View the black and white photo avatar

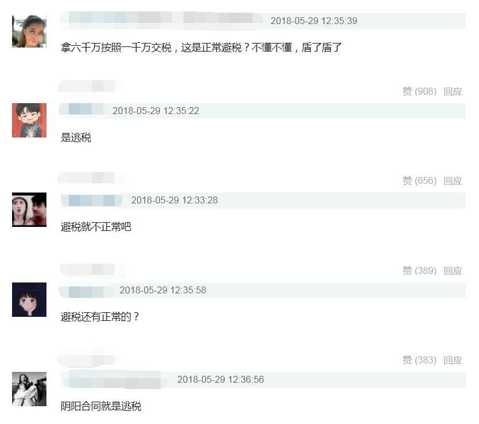coord(29,389)
